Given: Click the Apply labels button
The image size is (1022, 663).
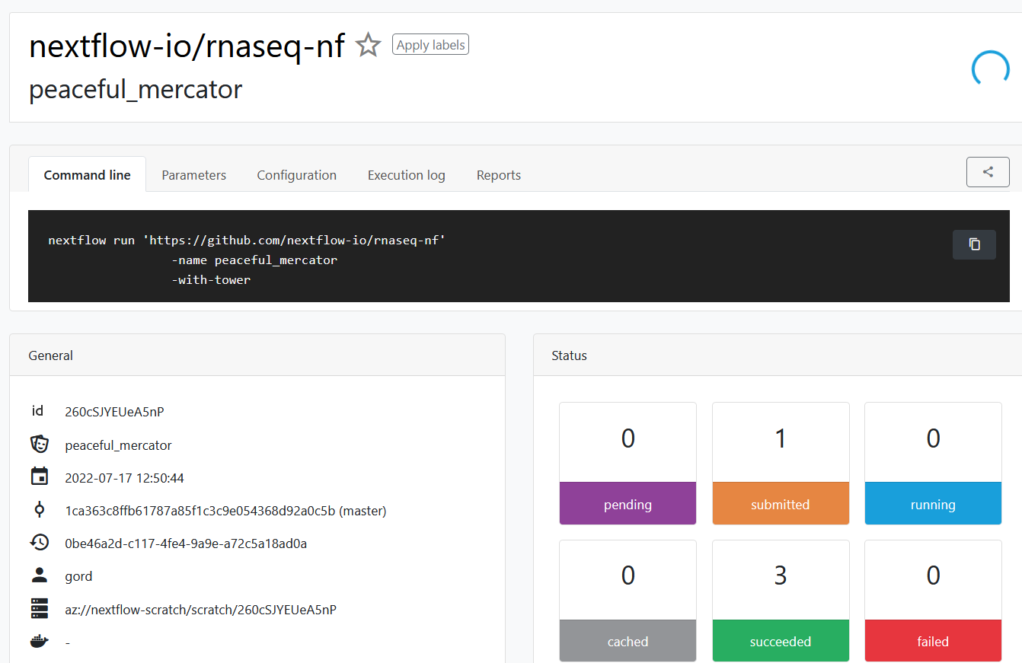Looking at the screenshot, I should click(x=430, y=45).
